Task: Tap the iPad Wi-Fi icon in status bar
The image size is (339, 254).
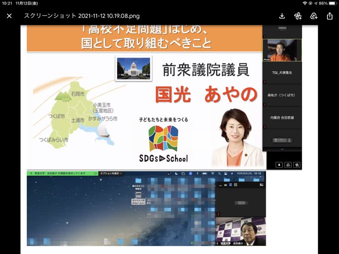Action: point(305,3)
